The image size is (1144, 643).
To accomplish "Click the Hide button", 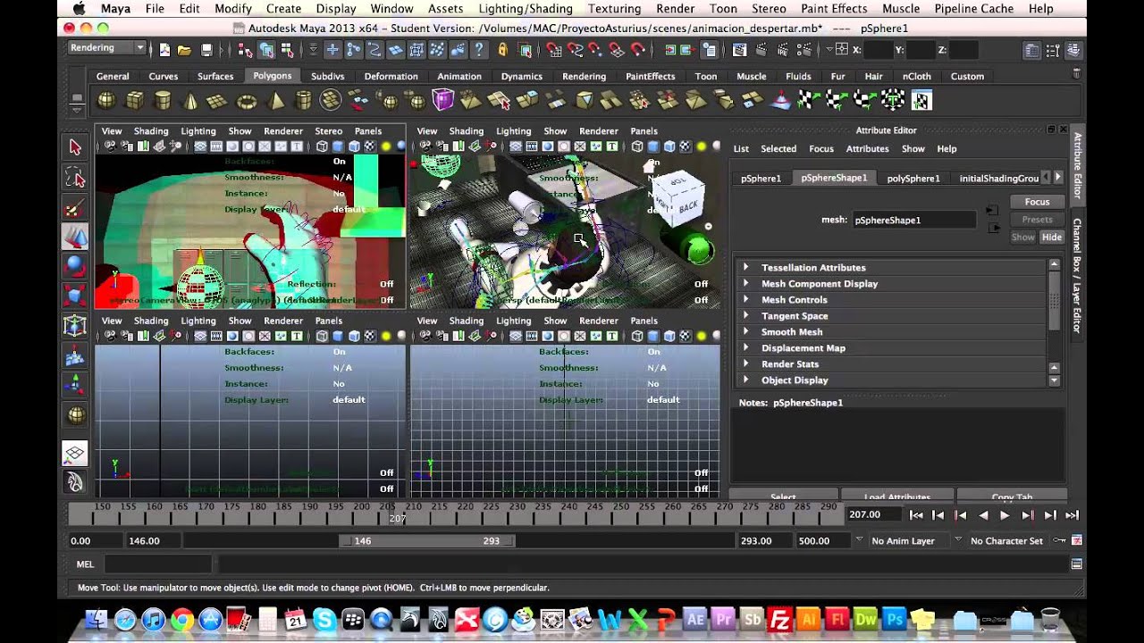I will [x=1052, y=237].
